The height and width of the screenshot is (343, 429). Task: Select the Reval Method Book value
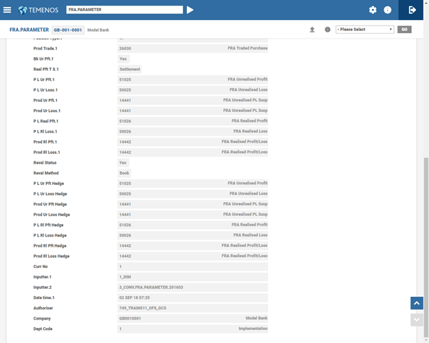(124, 173)
